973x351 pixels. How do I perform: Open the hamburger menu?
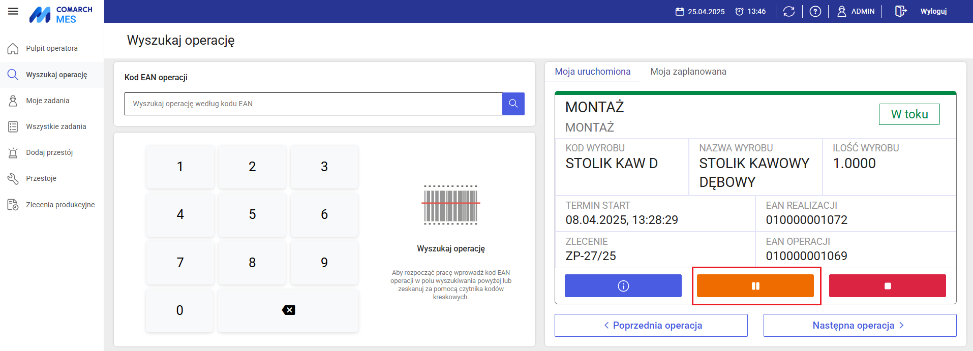click(13, 11)
